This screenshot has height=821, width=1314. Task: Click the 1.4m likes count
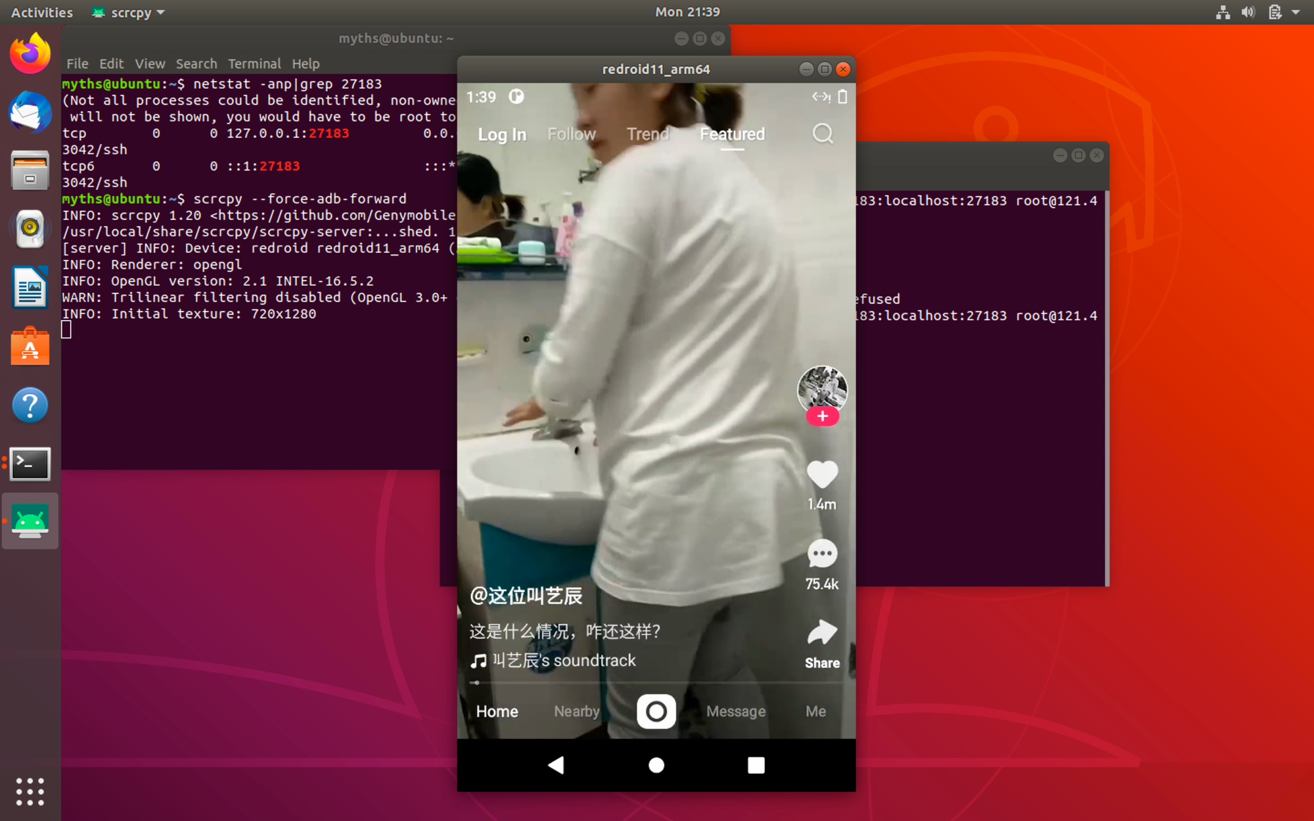[x=822, y=504]
